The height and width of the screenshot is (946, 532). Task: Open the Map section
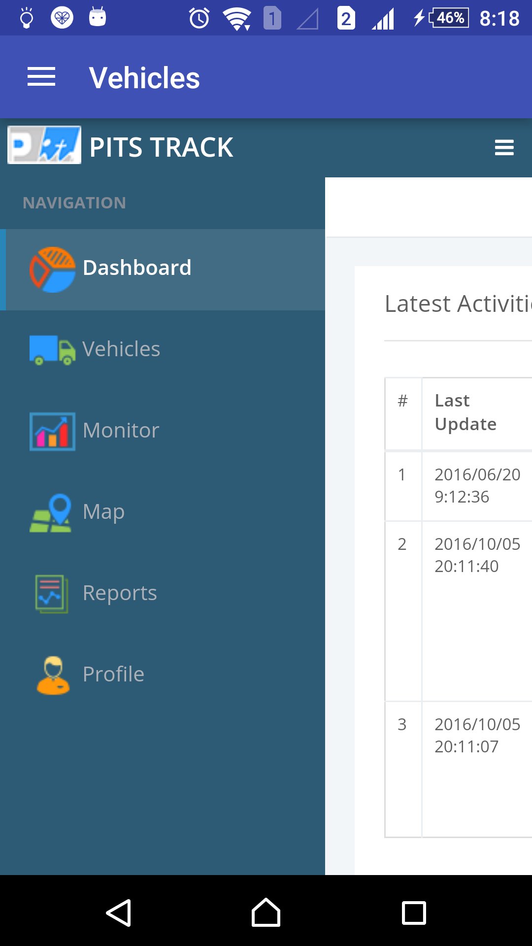click(x=103, y=512)
